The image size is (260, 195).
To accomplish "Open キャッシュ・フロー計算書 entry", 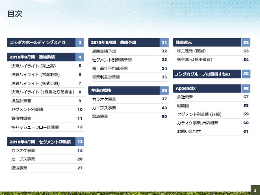I will [x=48, y=127].
